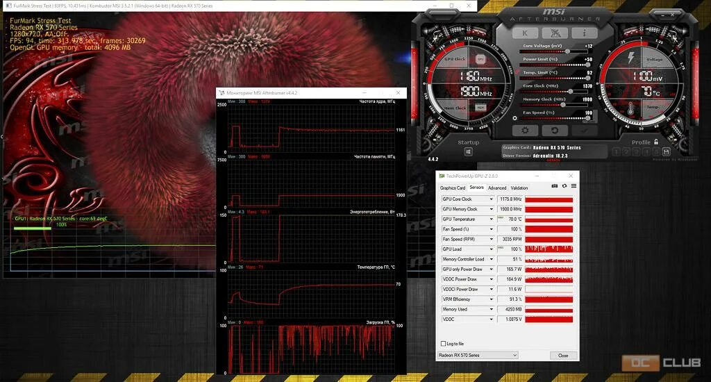
Task: Click the 1175.8 MHz core clock value
Action: pos(510,199)
